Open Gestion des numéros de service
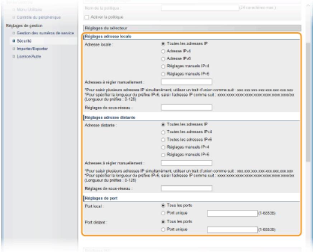Screen dimensions: 313x252 pos(45,33)
